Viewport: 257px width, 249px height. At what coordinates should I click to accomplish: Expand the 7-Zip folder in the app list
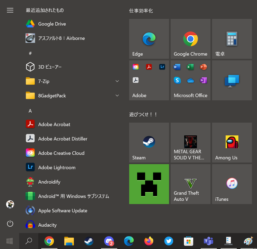coord(117,81)
